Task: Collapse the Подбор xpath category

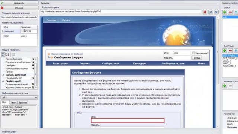Action: [x=3, y=81]
